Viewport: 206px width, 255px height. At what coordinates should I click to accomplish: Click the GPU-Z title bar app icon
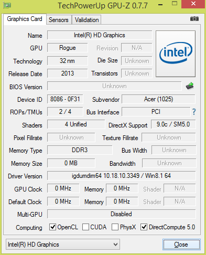tap(7, 5)
